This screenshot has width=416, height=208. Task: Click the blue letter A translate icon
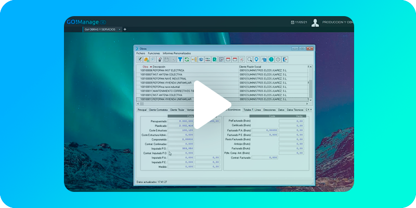[264, 59]
